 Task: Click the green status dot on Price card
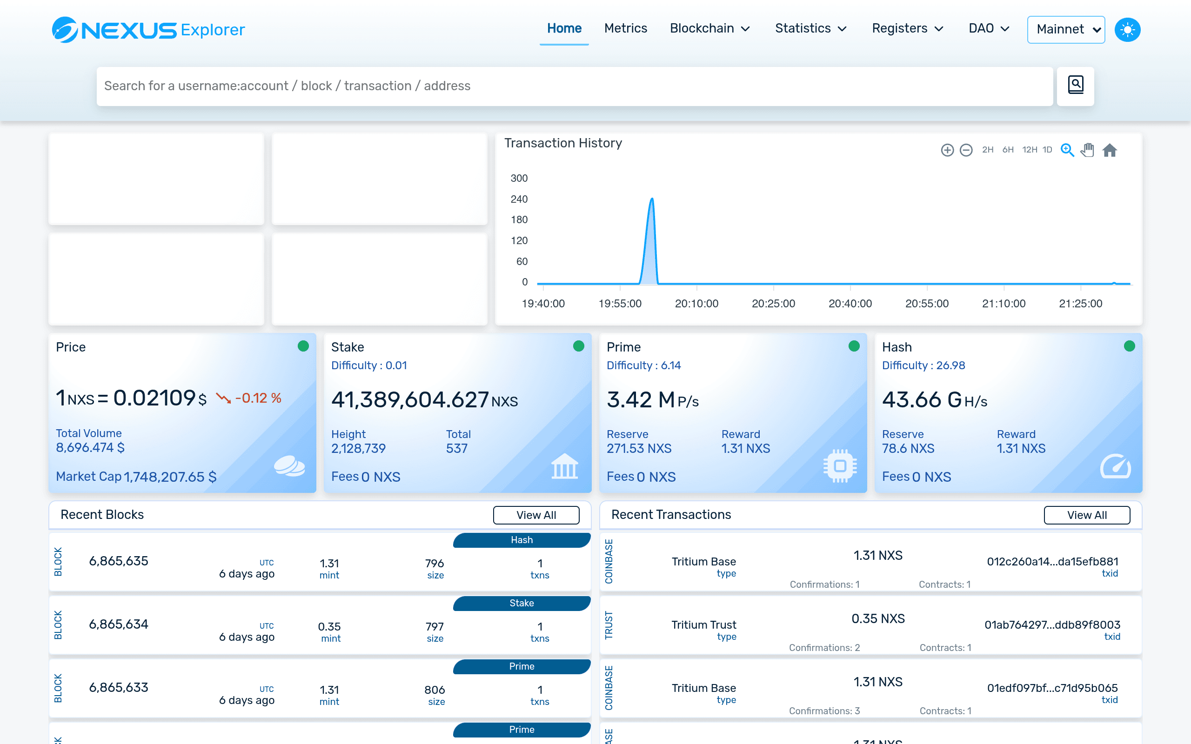click(303, 346)
